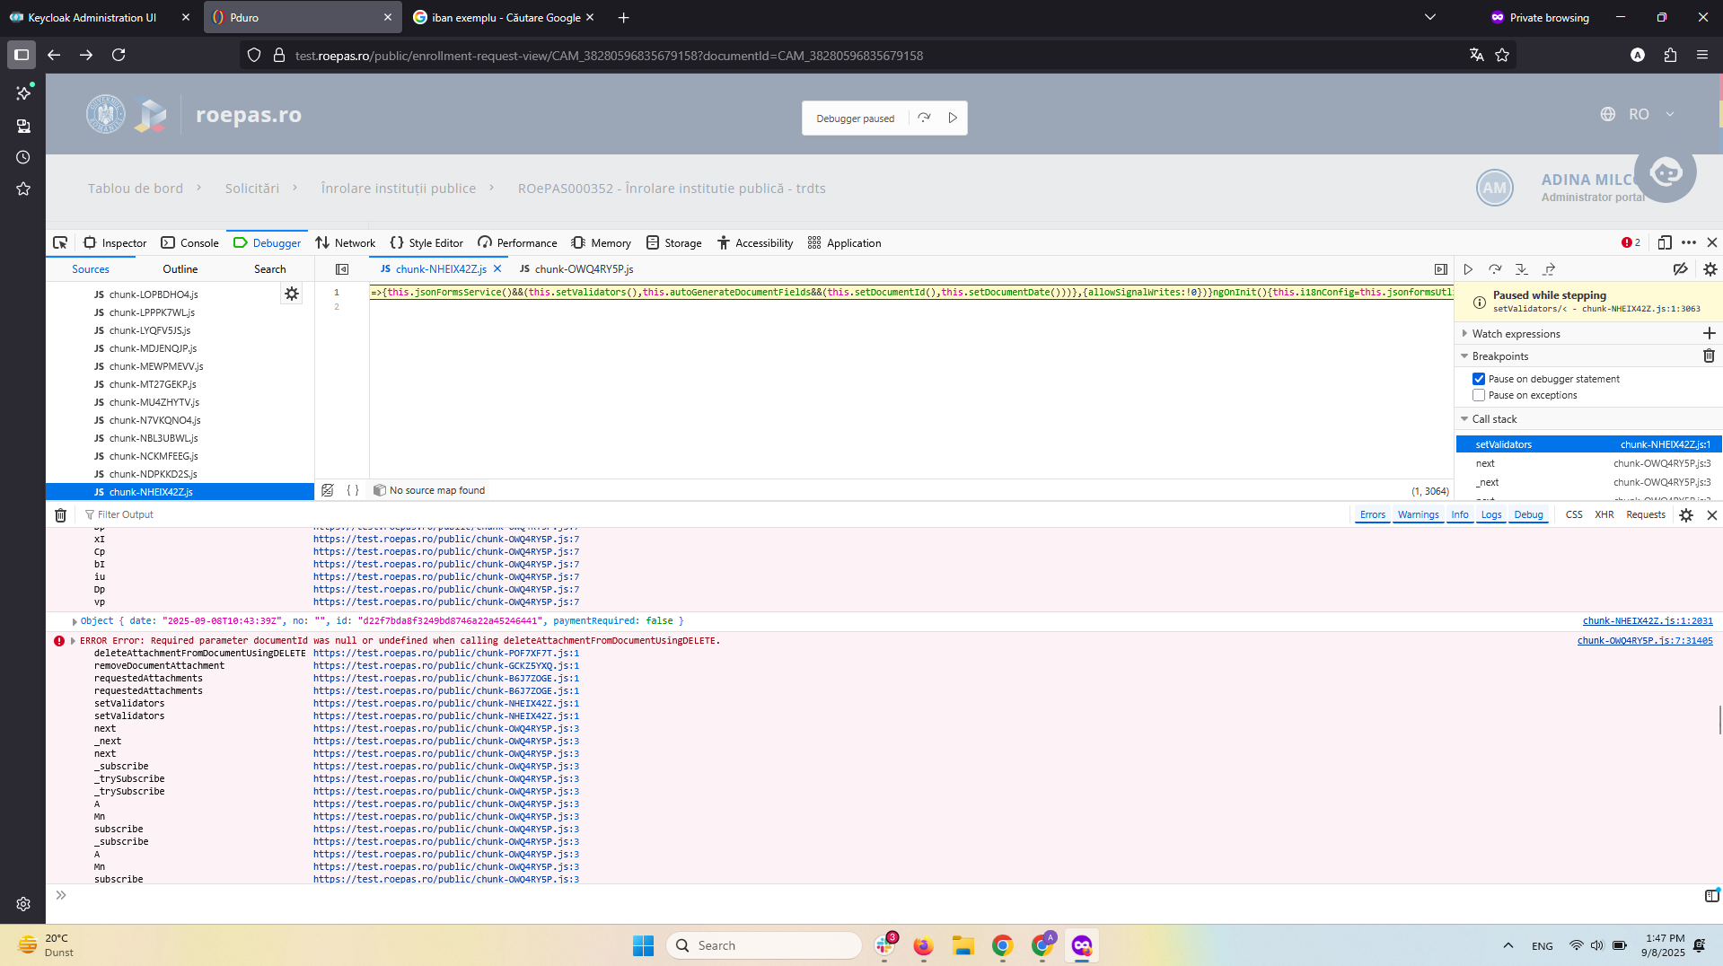Expand the logged Object with date 2025-09-08
The width and height of the screenshot is (1723, 966).
[x=75, y=620]
